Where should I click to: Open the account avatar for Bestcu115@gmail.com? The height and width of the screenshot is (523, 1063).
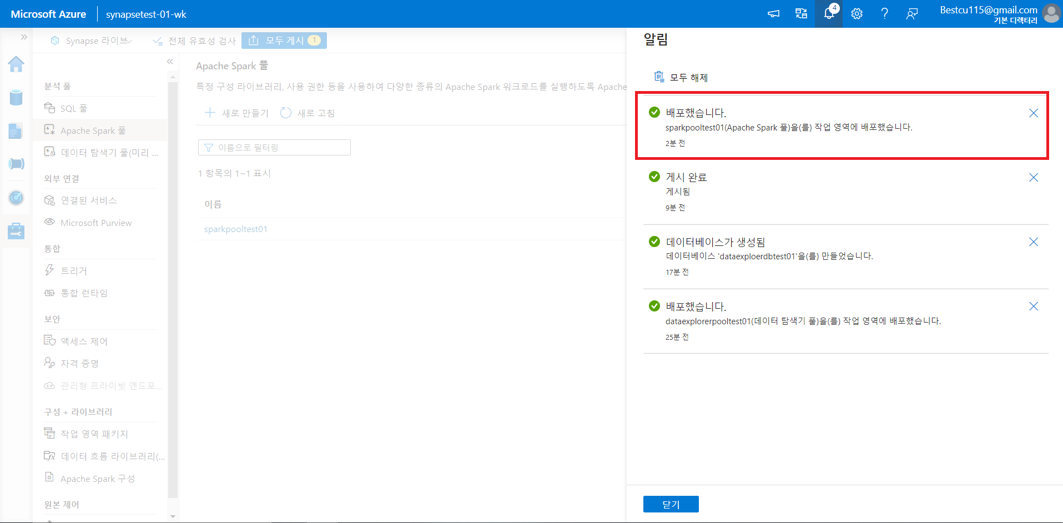[x=1051, y=14]
